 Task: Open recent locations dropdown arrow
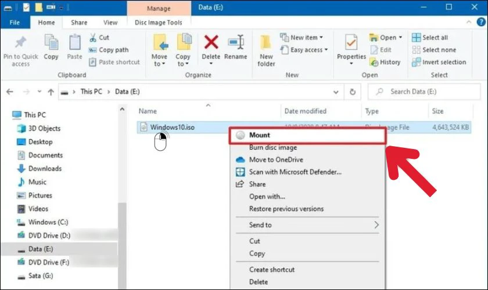[x=40, y=92]
